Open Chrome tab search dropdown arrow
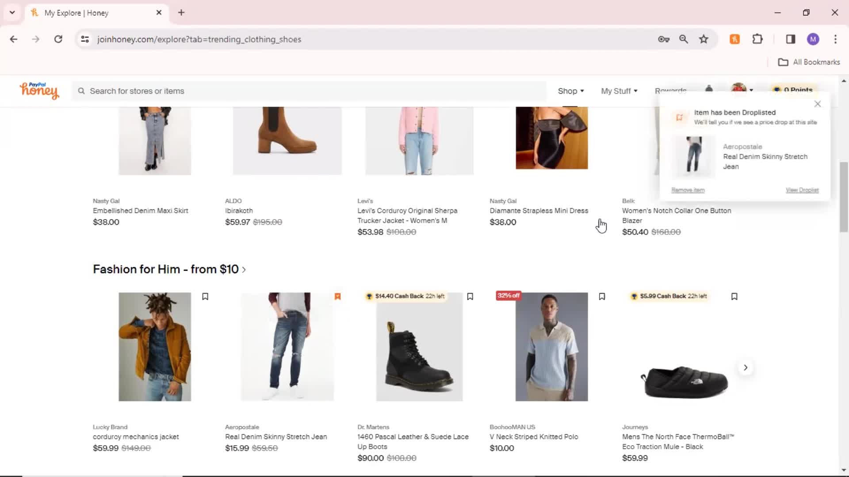849x477 pixels. point(12,12)
